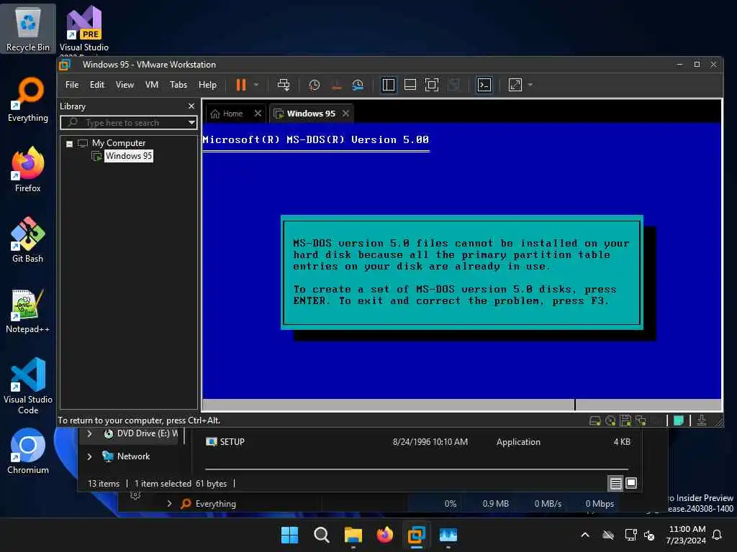Open the Help menu in VMware
The width and height of the screenshot is (737, 552).
(x=207, y=85)
